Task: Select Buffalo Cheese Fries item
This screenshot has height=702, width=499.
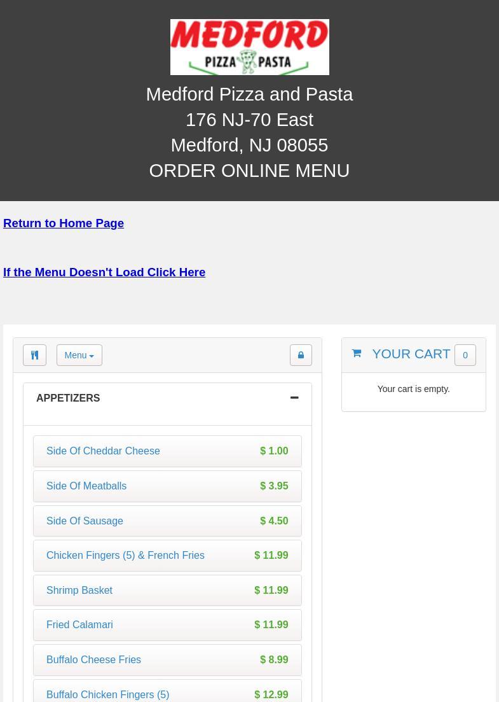Action: coord(93,660)
